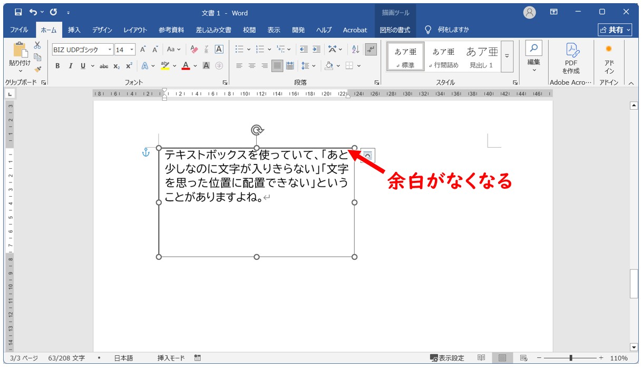Select the 行間詰め style
Image resolution: width=642 pixels, height=368 pixels.
(x=443, y=57)
